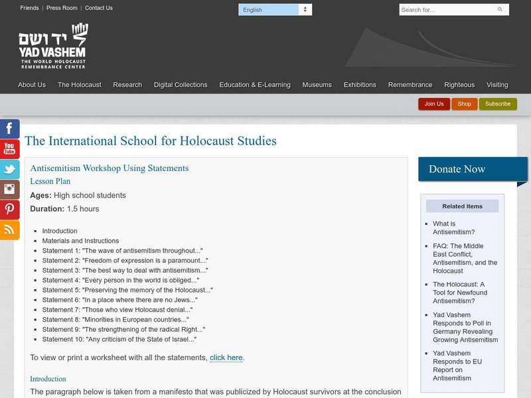
Task: Jump to Statement 5 about Holocaust memory
Action: pos(127,290)
